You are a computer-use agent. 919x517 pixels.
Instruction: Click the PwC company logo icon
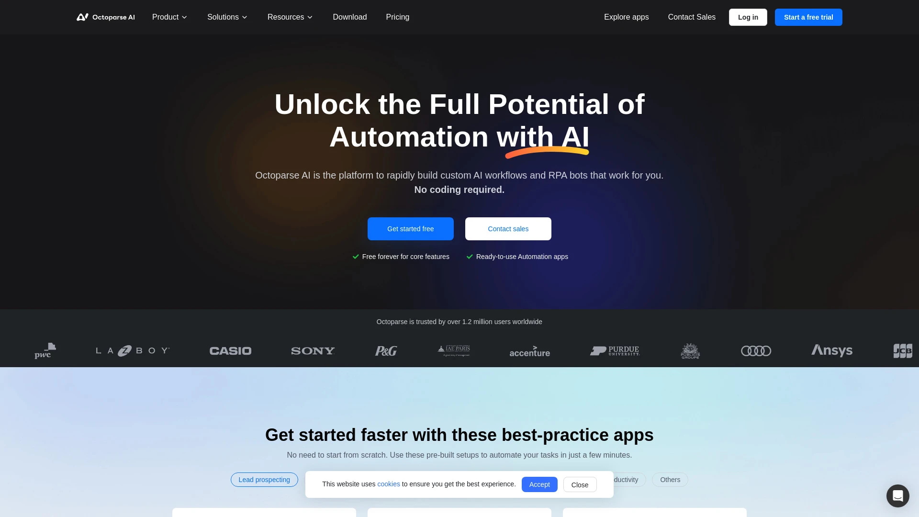point(44,350)
